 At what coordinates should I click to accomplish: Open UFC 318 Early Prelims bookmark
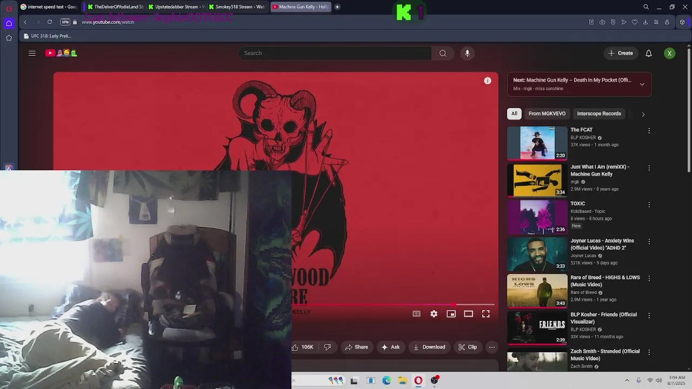(x=48, y=36)
